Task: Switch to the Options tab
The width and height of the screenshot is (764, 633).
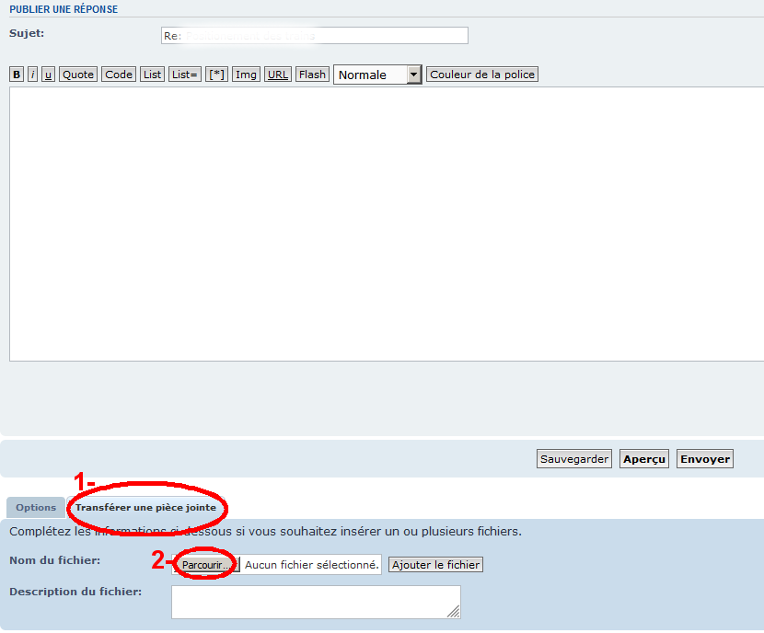Action: pyautogui.click(x=36, y=507)
